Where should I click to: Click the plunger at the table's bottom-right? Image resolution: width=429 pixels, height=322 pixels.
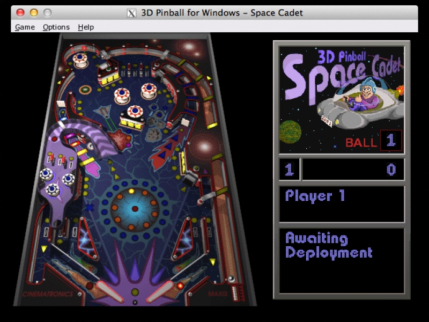tap(231, 279)
